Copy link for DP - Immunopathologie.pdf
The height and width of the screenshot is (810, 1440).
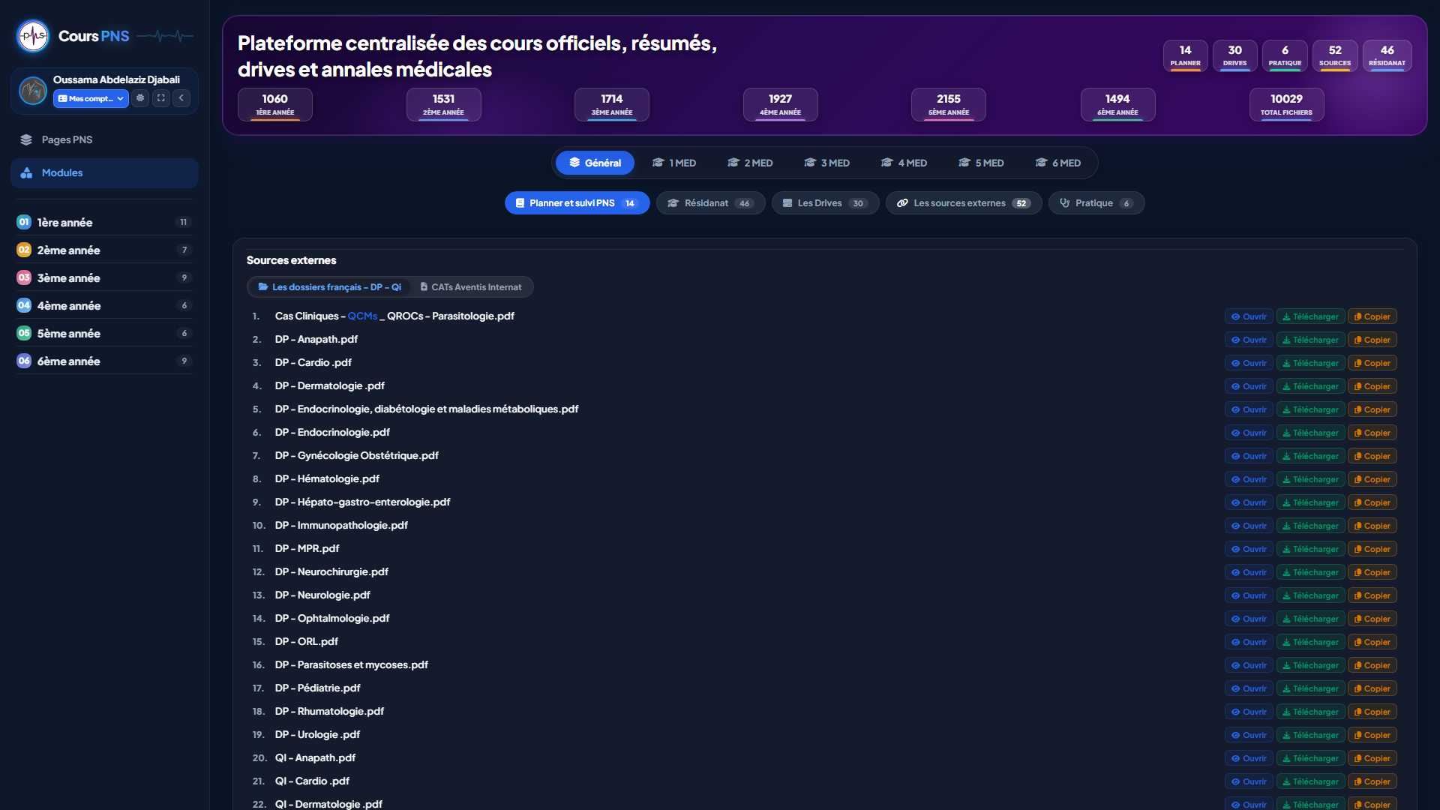1372,526
